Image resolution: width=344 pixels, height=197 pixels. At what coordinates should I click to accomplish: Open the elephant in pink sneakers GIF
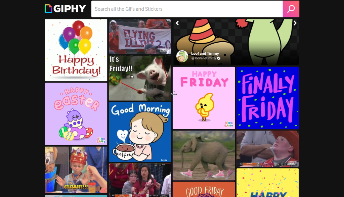pyautogui.click(x=204, y=156)
